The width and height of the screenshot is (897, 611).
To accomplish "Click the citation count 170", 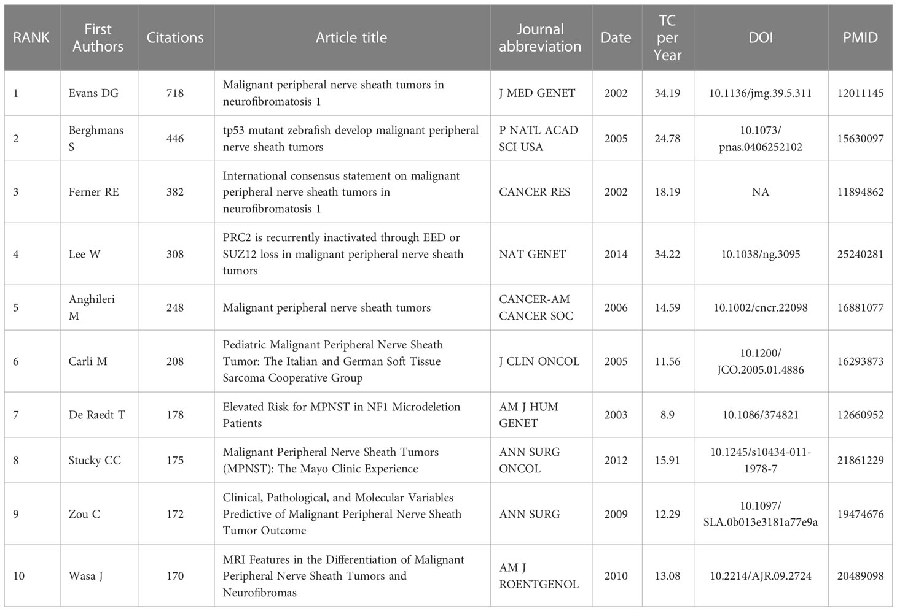I will (175, 576).
